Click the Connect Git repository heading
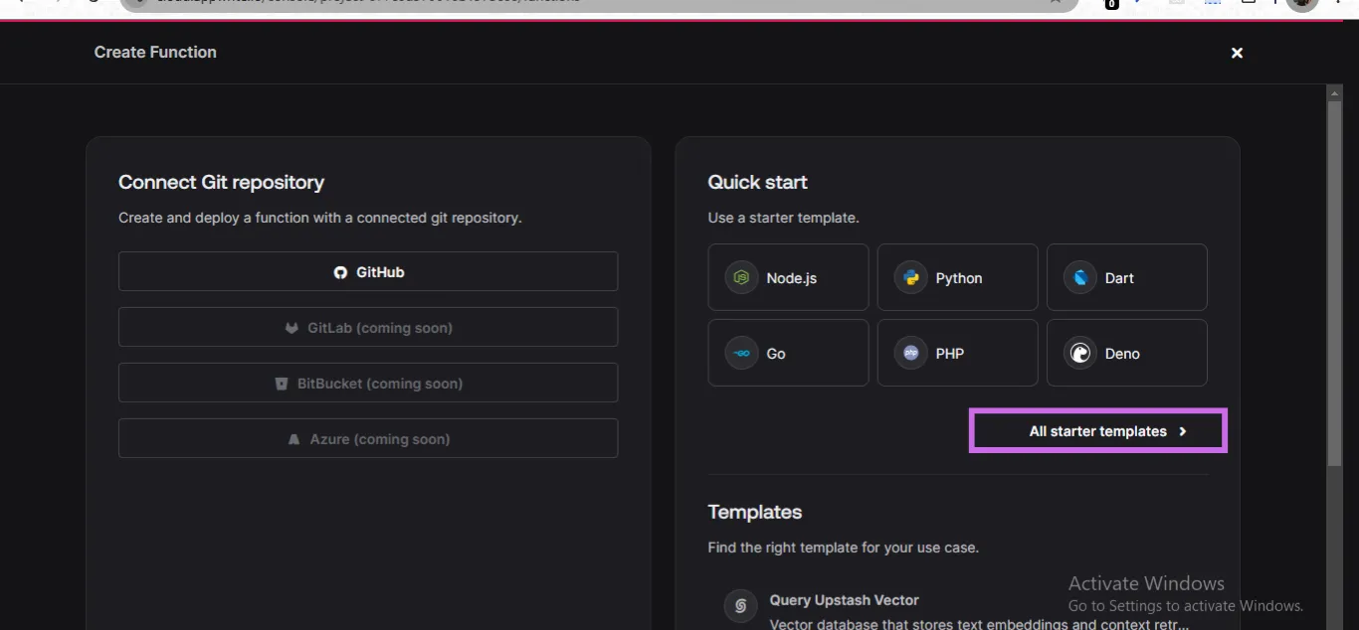This screenshot has height=630, width=1359. (x=221, y=182)
